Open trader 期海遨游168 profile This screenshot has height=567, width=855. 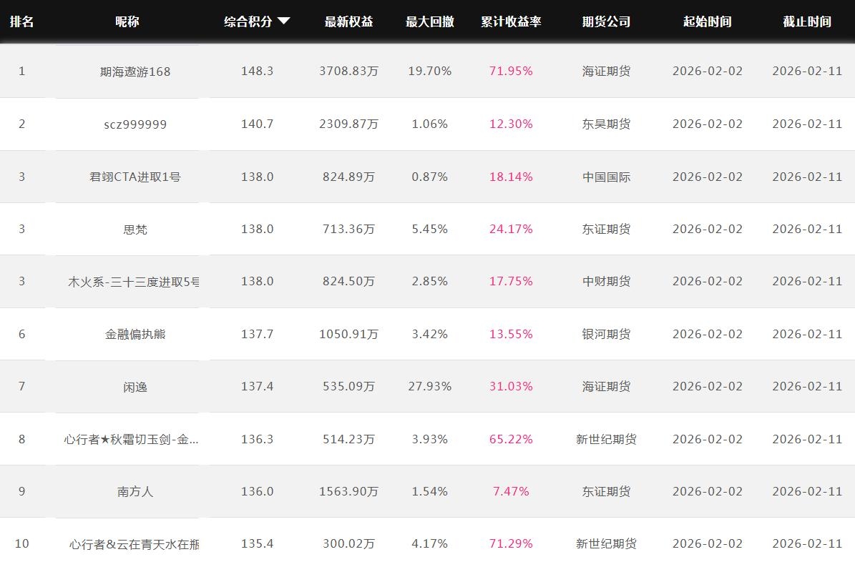pyautogui.click(x=135, y=72)
